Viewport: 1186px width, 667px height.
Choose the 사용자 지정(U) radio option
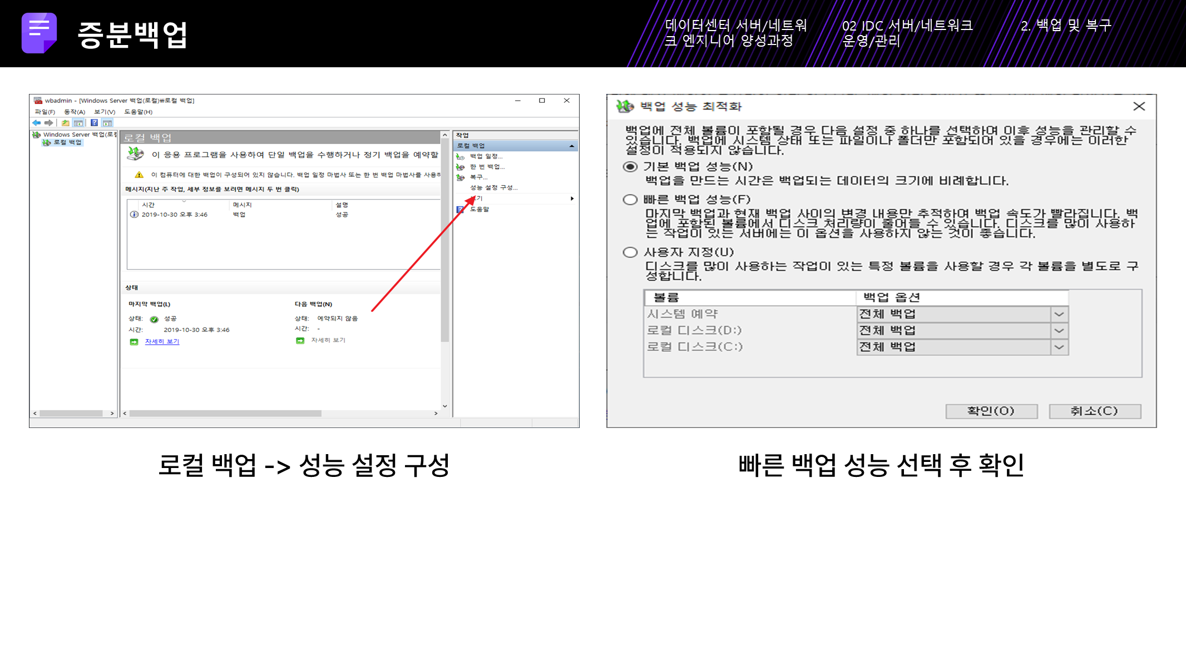pyautogui.click(x=630, y=252)
